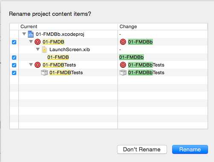The height and width of the screenshot is (162, 214).
Task: Click the xcodeproj file icon
Action: [31, 34]
